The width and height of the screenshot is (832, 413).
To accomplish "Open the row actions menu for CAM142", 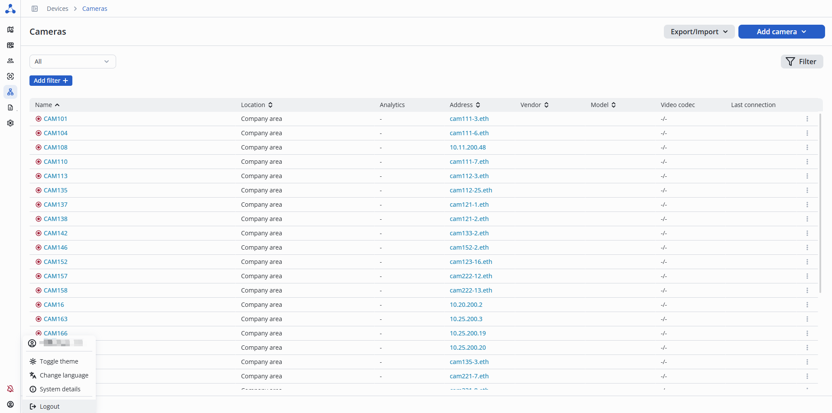I will click(807, 233).
